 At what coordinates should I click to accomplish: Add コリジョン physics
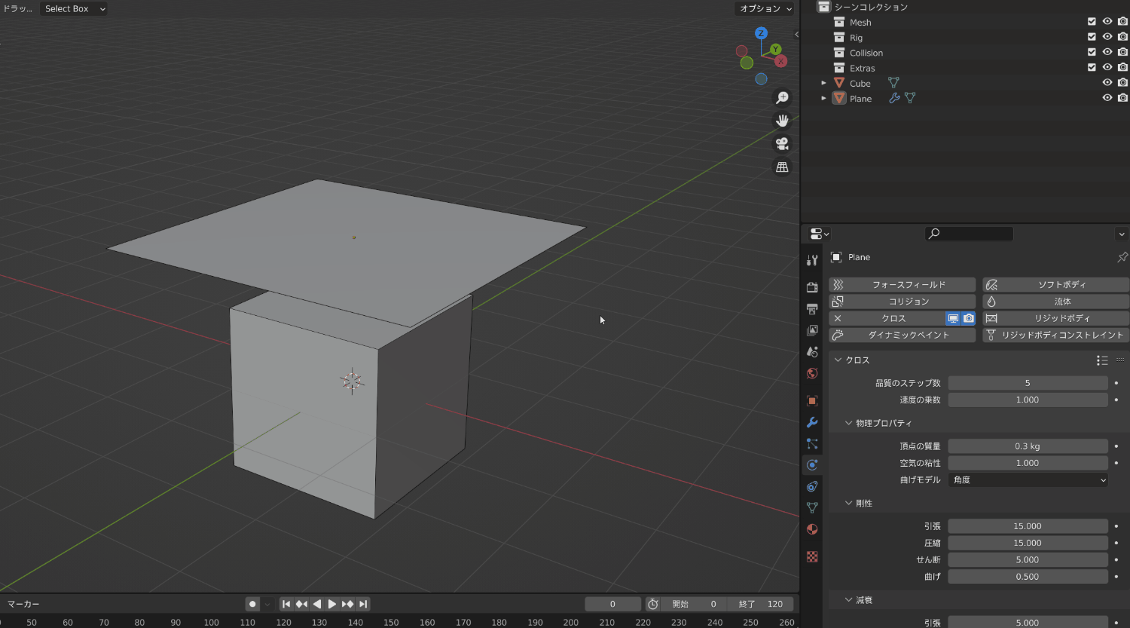coord(902,302)
